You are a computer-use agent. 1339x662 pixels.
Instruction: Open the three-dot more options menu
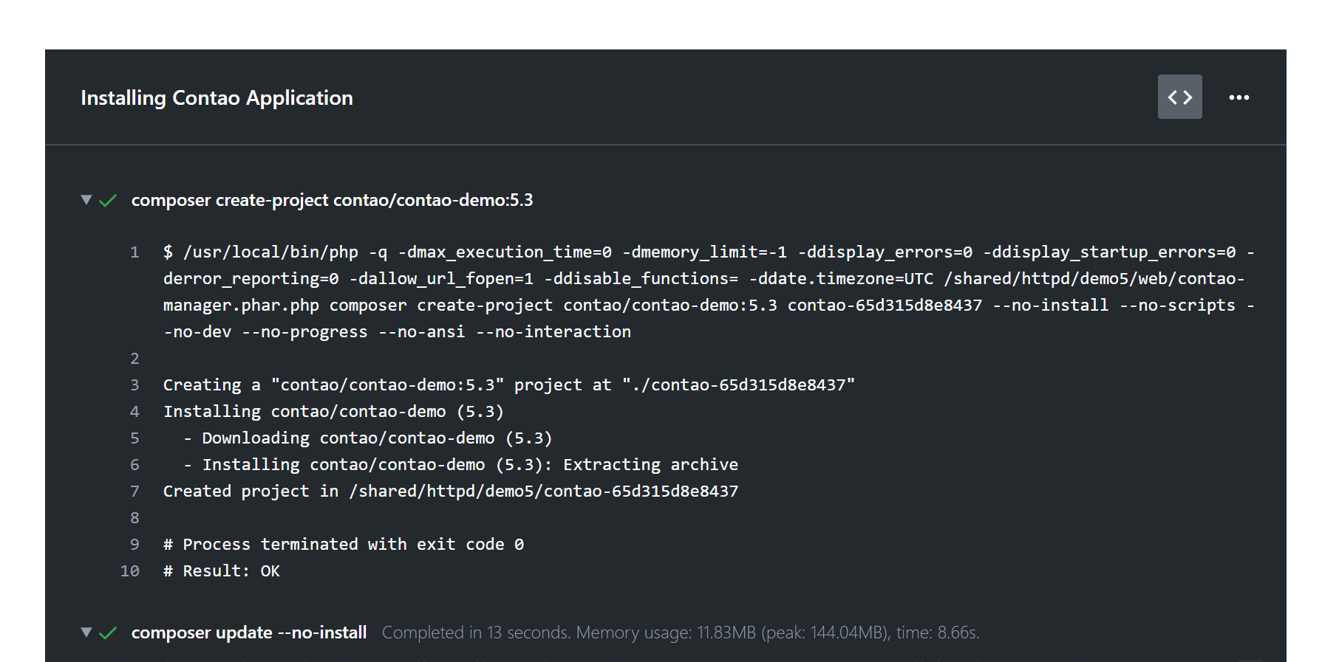click(1239, 97)
